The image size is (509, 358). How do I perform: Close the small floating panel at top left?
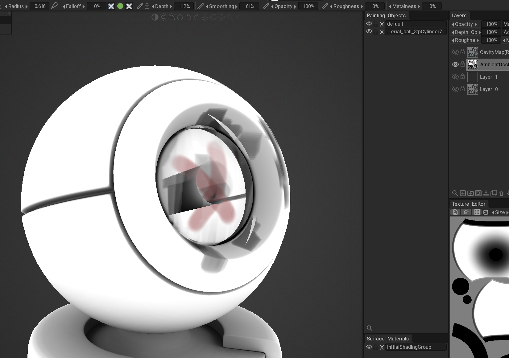(9, 14)
